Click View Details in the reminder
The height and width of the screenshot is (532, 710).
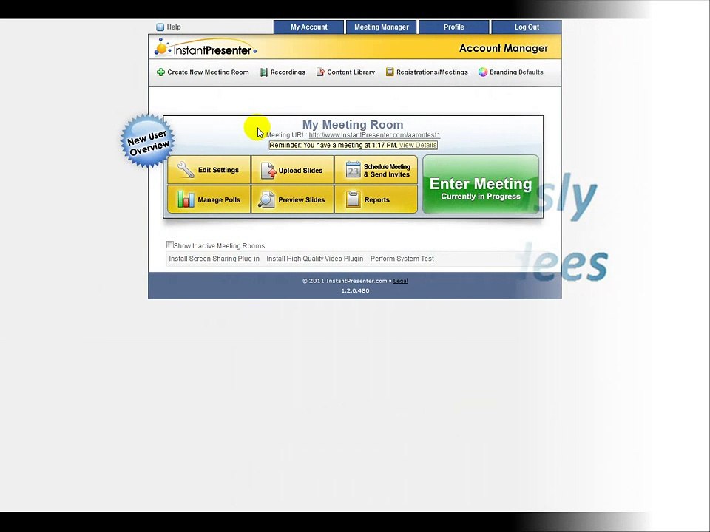[x=418, y=146]
